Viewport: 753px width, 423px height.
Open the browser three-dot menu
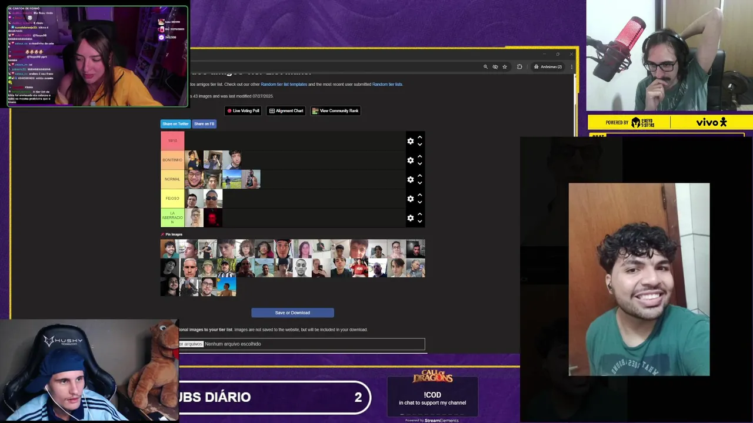pyautogui.click(x=571, y=67)
